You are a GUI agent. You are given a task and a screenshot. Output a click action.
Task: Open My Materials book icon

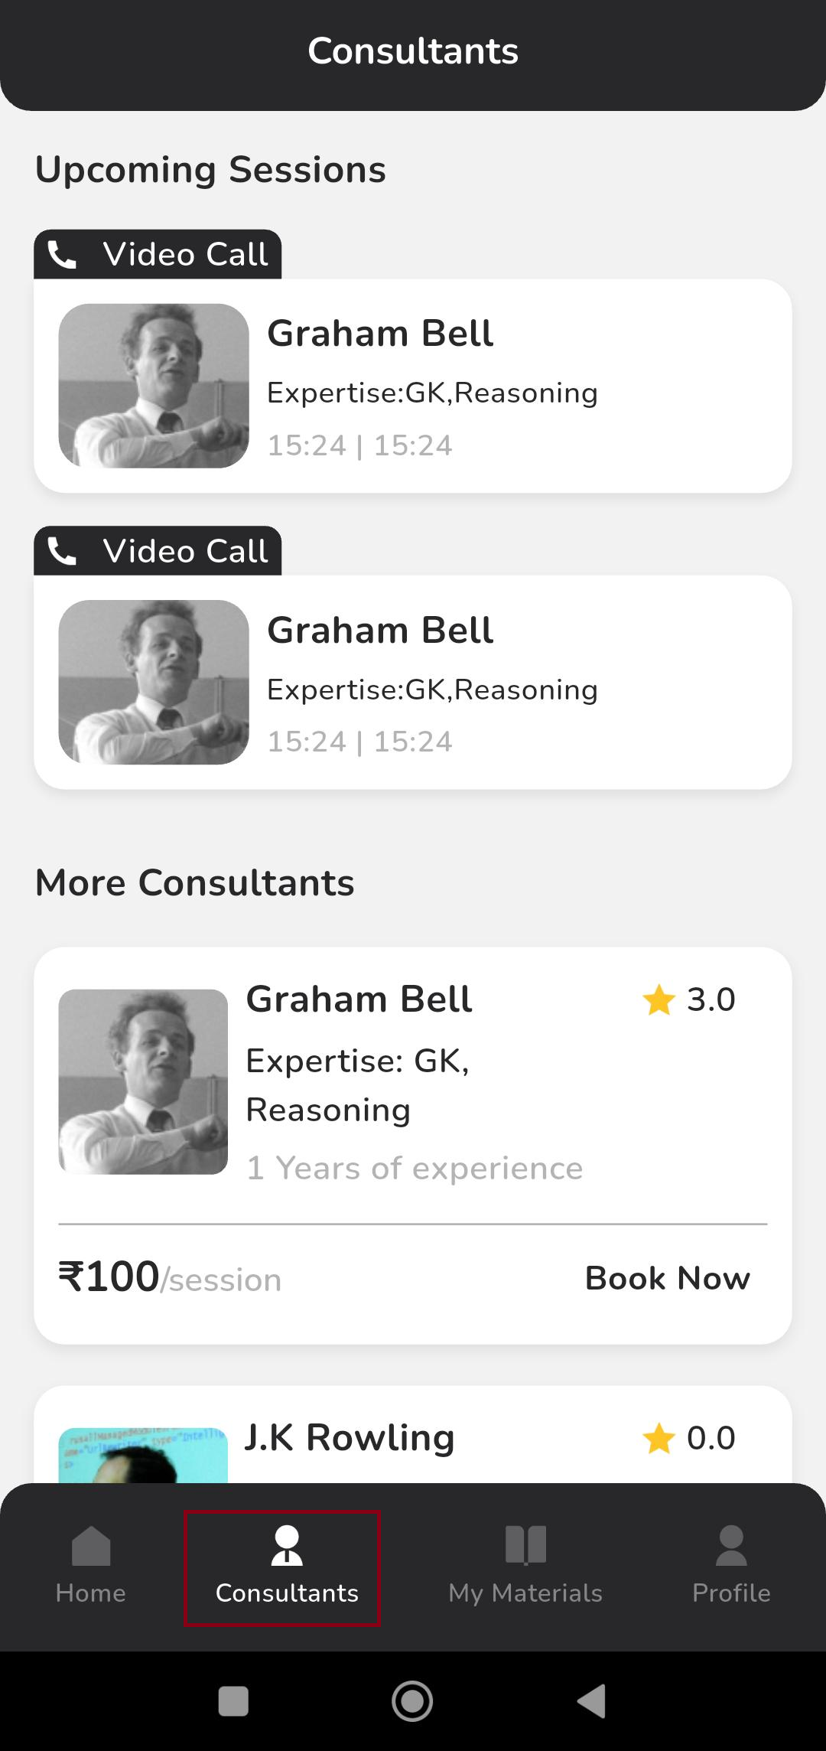[x=525, y=1544]
